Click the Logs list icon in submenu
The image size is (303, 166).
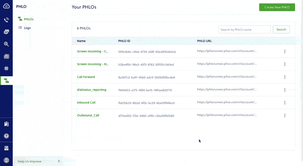click(x=20, y=27)
